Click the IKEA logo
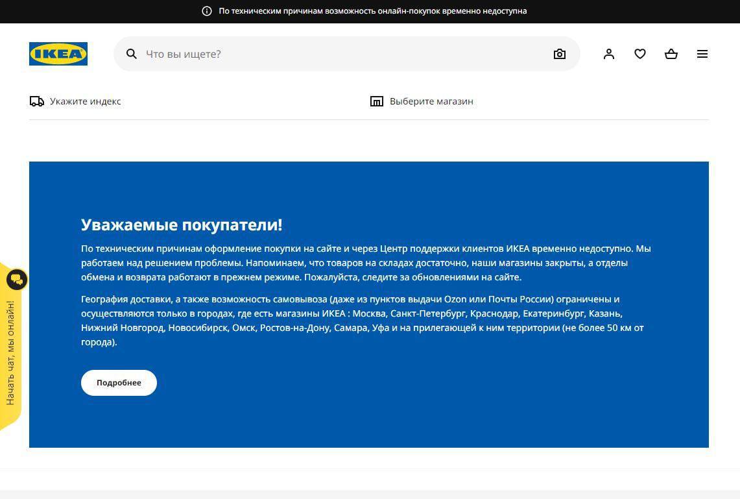Viewport: 740px width, 499px height. [x=58, y=54]
